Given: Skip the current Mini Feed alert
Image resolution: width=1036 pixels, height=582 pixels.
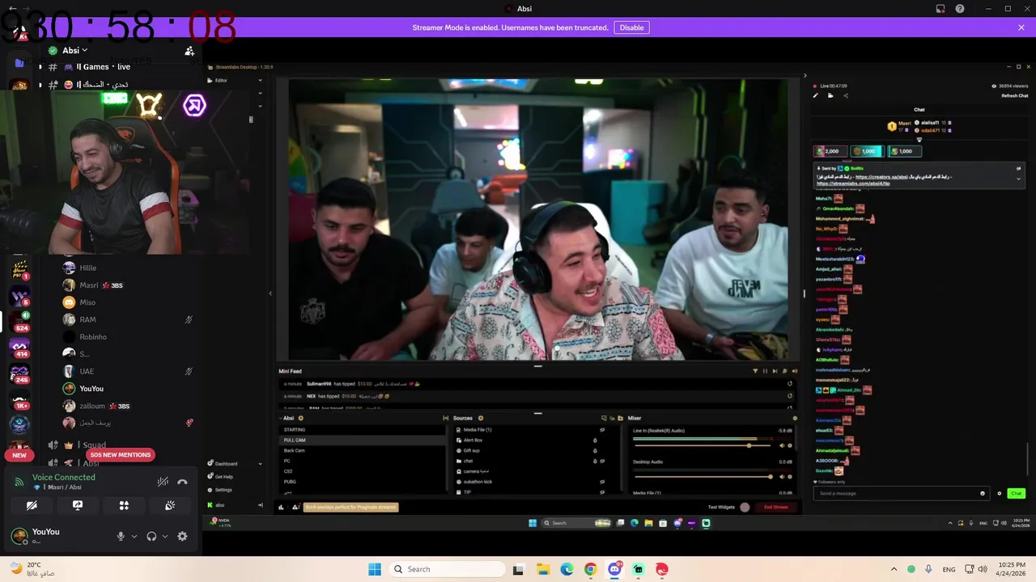Looking at the screenshot, I should click(x=775, y=371).
